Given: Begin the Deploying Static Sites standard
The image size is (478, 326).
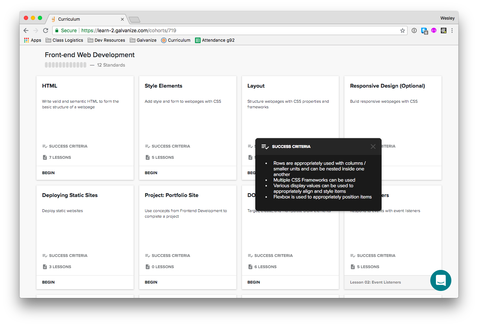Looking at the screenshot, I should (48, 282).
